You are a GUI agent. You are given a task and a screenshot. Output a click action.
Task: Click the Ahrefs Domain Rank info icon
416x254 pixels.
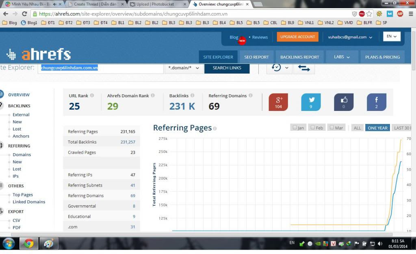point(153,96)
